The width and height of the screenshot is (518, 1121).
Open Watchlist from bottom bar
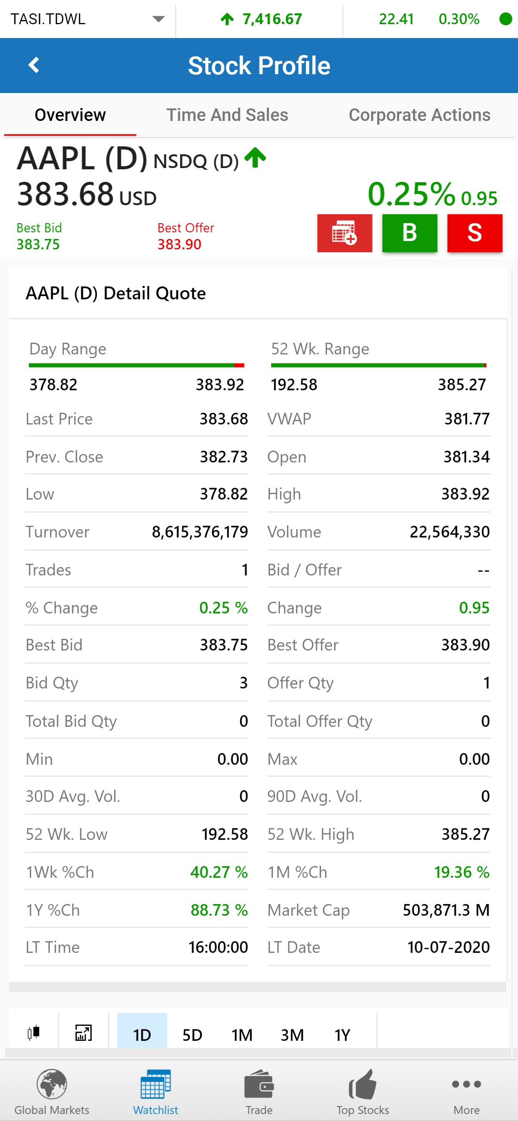[x=156, y=1091]
